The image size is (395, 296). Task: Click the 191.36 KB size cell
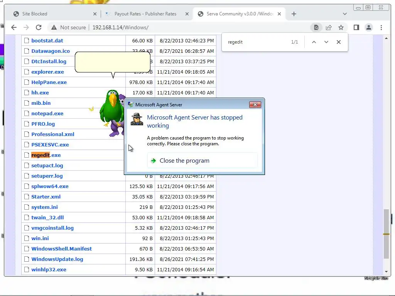(x=140, y=259)
